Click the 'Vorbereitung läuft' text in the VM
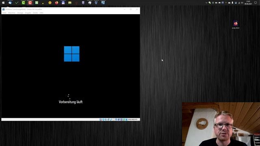The image size is (260, 146). pyautogui.click(x=71, y=102)
